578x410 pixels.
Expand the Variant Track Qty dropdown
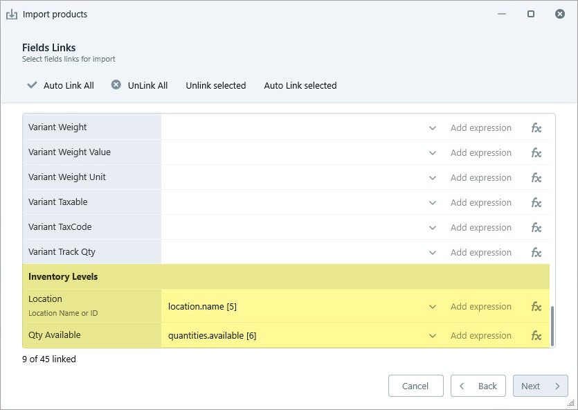[433, 253]
